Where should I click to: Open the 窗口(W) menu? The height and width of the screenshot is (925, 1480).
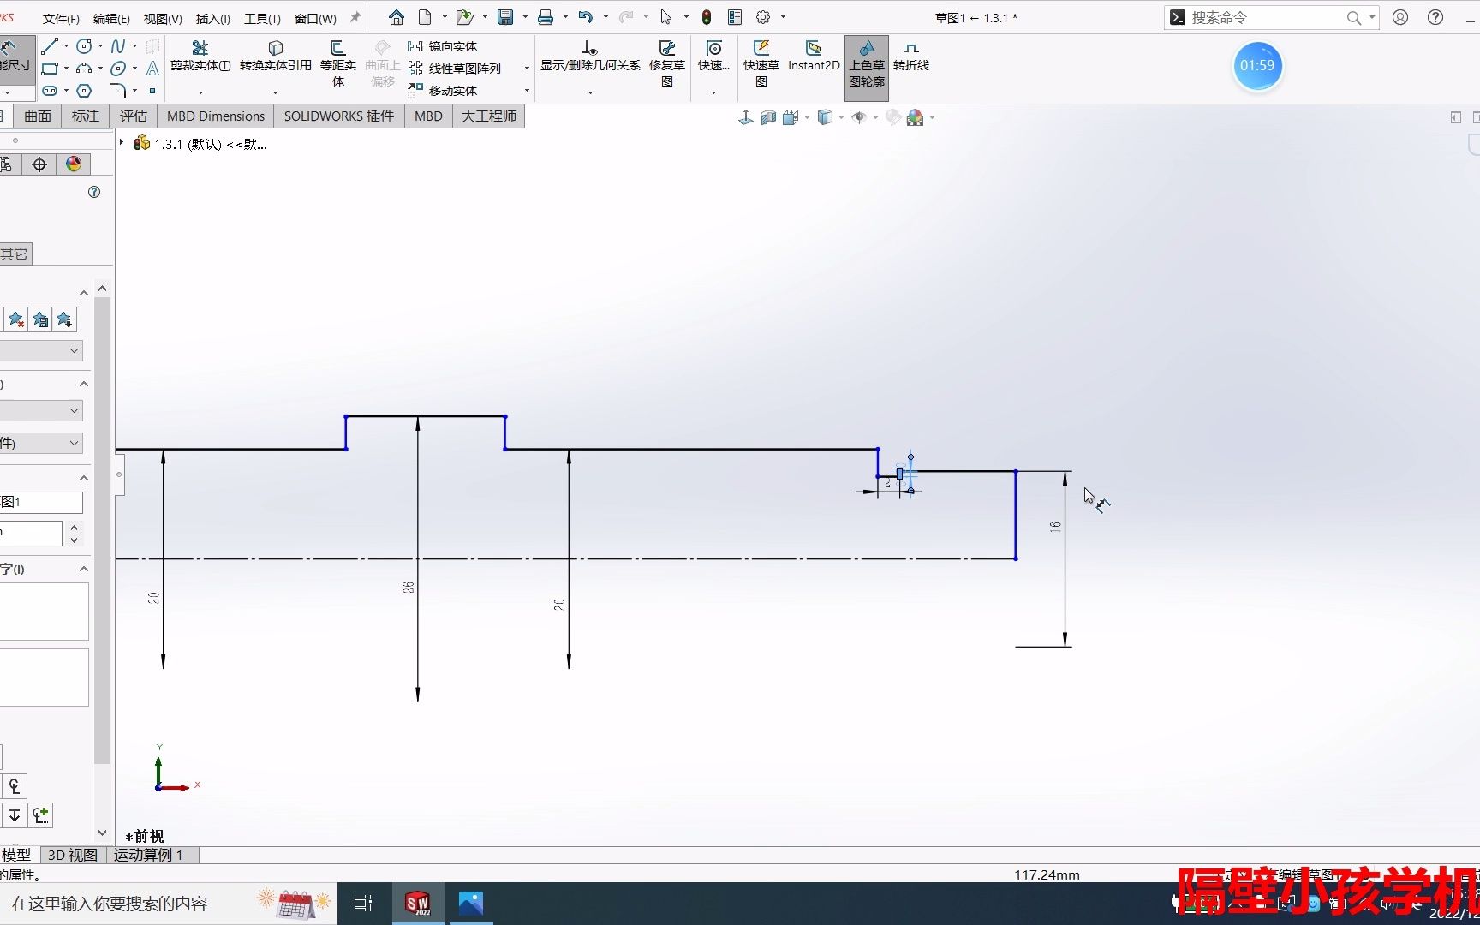coord(315,19)
